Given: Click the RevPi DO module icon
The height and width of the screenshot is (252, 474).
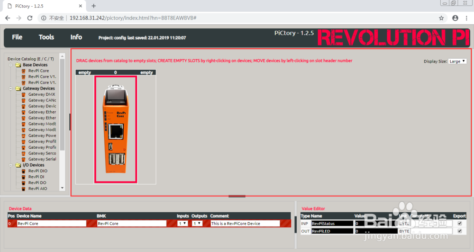Looking at the screenshot, I should [24, 183].
